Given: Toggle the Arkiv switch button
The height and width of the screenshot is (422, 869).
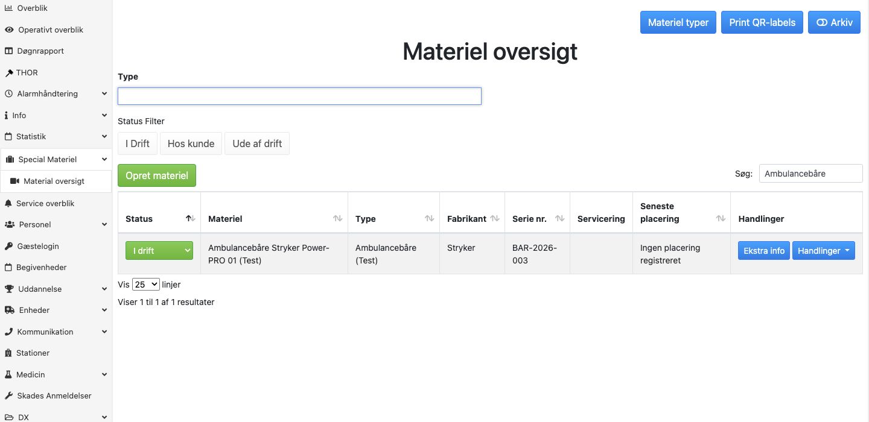Looking at the screenshot, I should click(x=834, y=22).
